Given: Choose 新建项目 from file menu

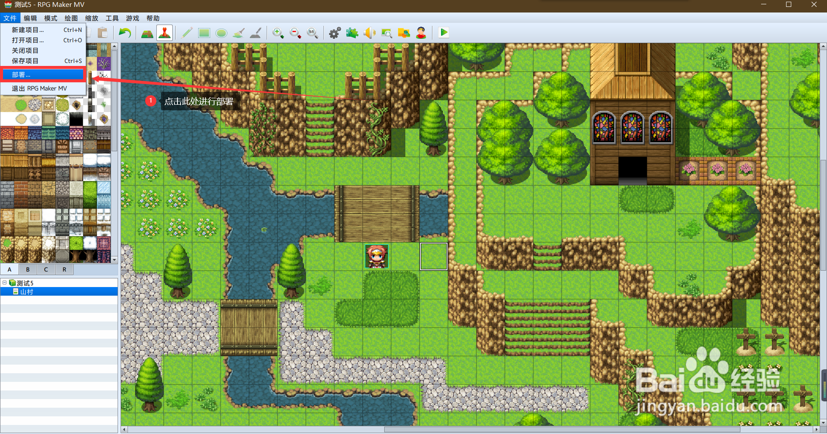Looking at the screenshot, I should pos(43,30).
